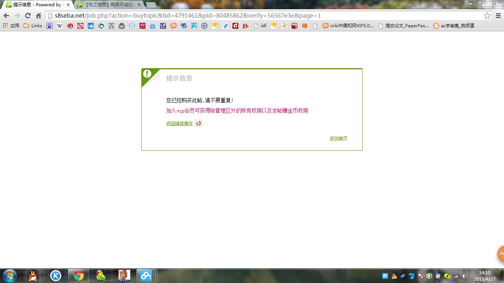Click the browser reload button
This screenshot has width=504, height=283.
coord(28,15)
